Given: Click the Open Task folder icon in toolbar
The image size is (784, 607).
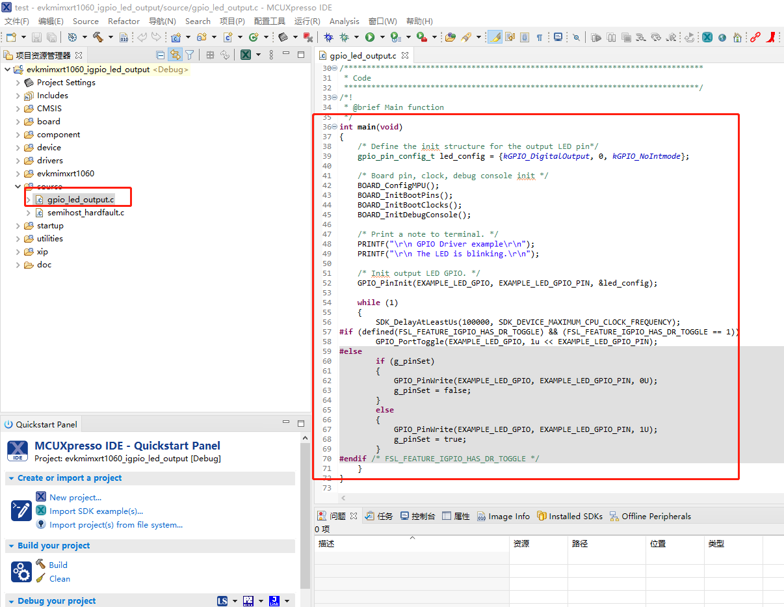Looking at the screenshot, I should (x=450, y=38).
